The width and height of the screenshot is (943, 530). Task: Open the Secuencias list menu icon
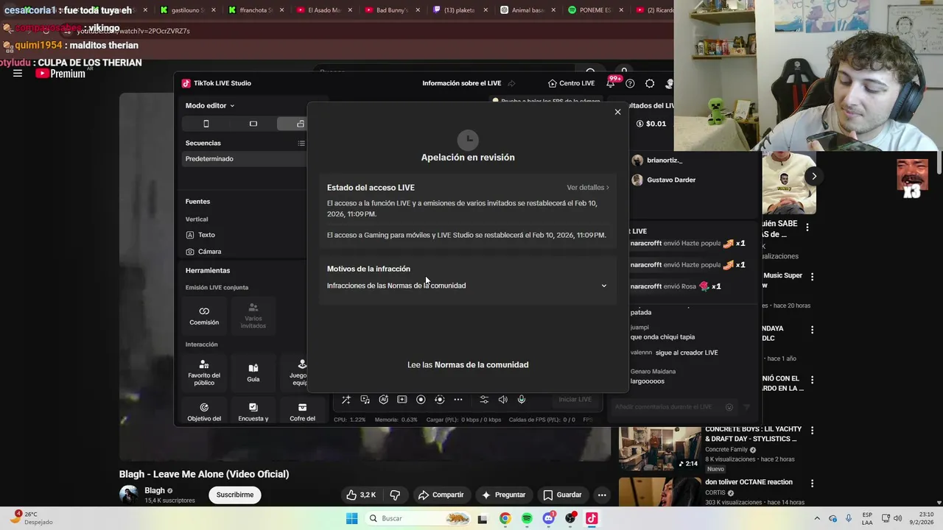point(301,144)
